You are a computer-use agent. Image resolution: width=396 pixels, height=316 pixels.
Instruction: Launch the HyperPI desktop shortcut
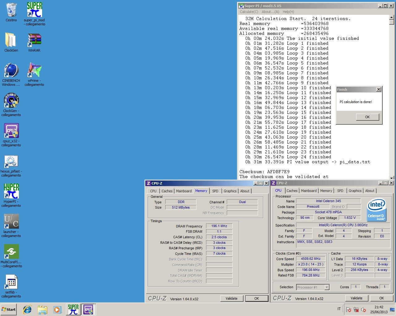tap(11, 195)
